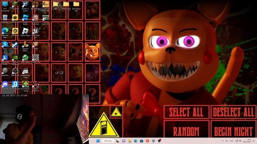Open the Windows Start menu
257x144 pixels.
click(98, 141)
